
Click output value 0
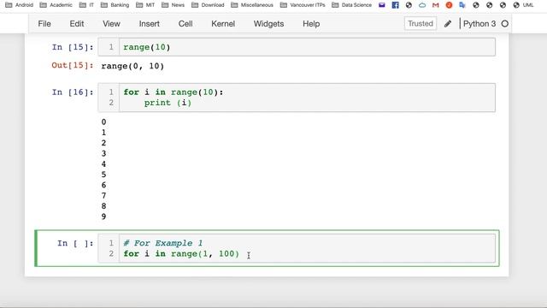click(x=103, y=121)
